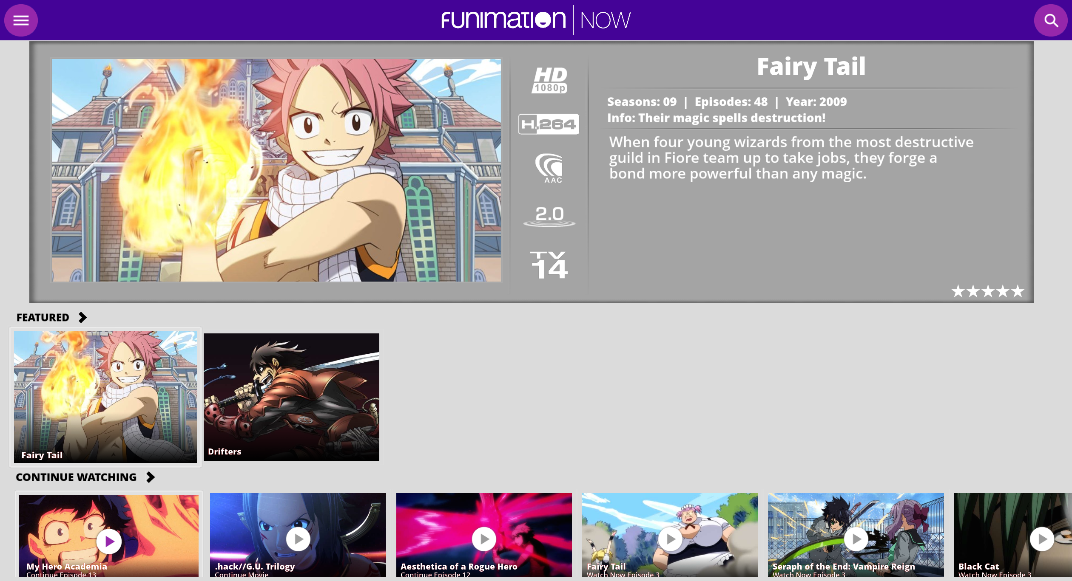
Task: Play My Hero Academia episode 13
Action: 109,541
